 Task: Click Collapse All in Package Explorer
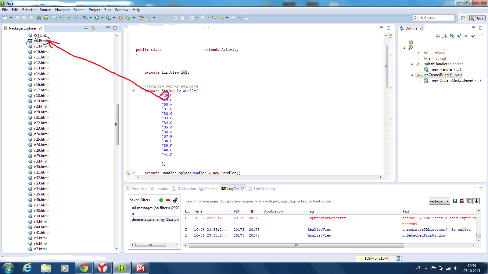[86, 28]
